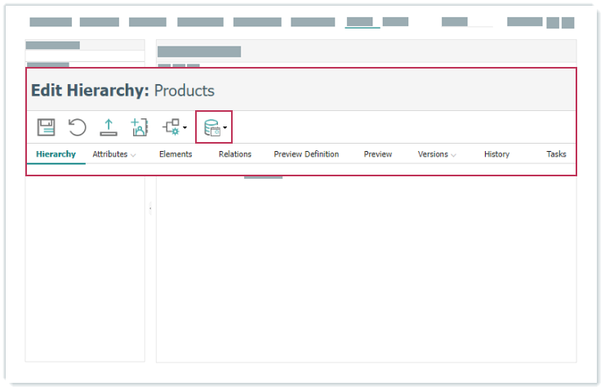Expand the Attributes tab chevron
This screenshot has height=391, width=605.
coord(133,154)
